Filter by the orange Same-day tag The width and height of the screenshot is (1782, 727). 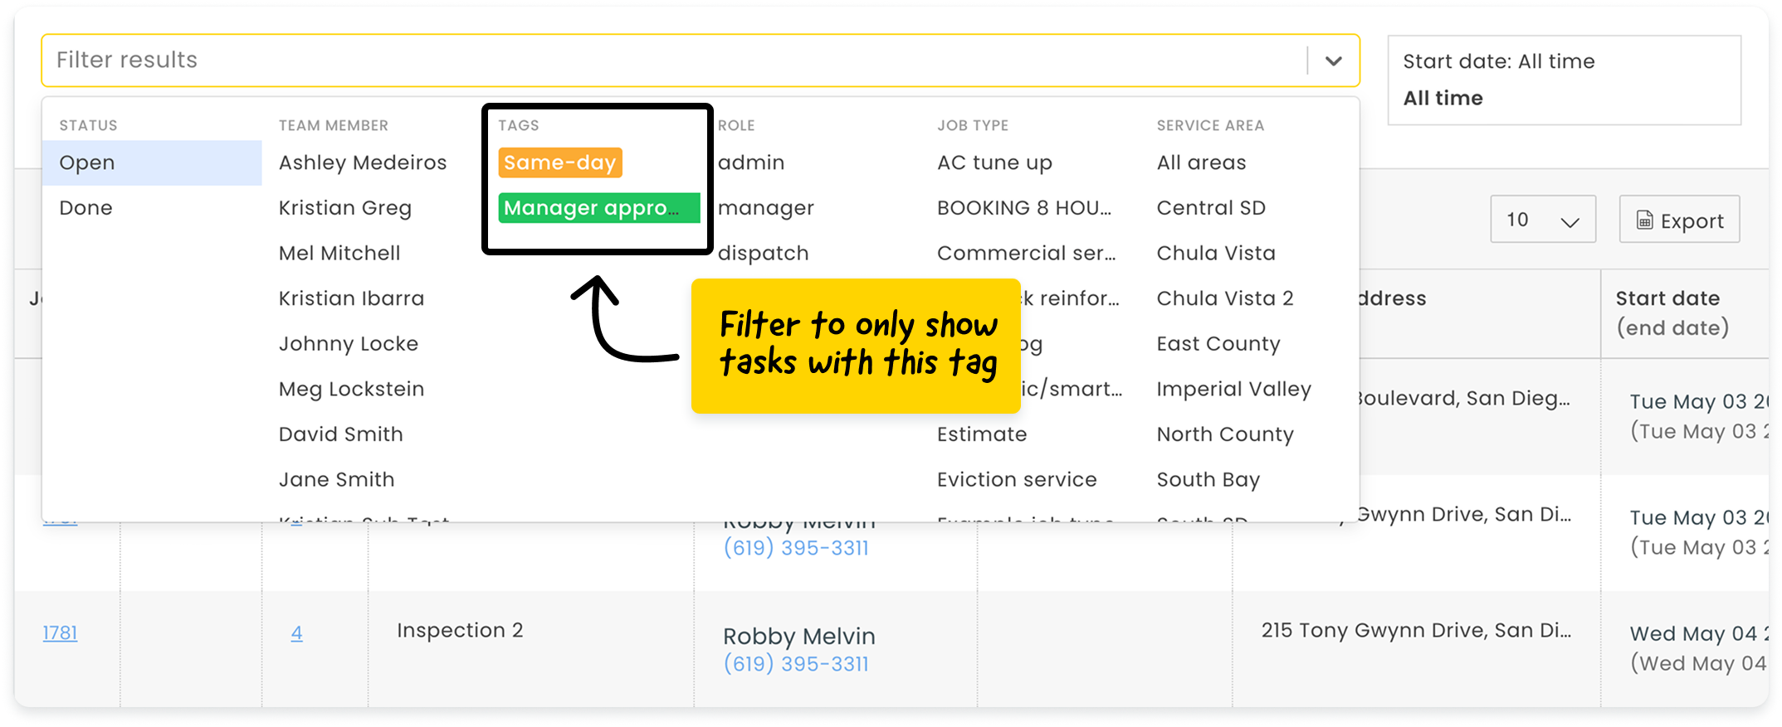559,163
